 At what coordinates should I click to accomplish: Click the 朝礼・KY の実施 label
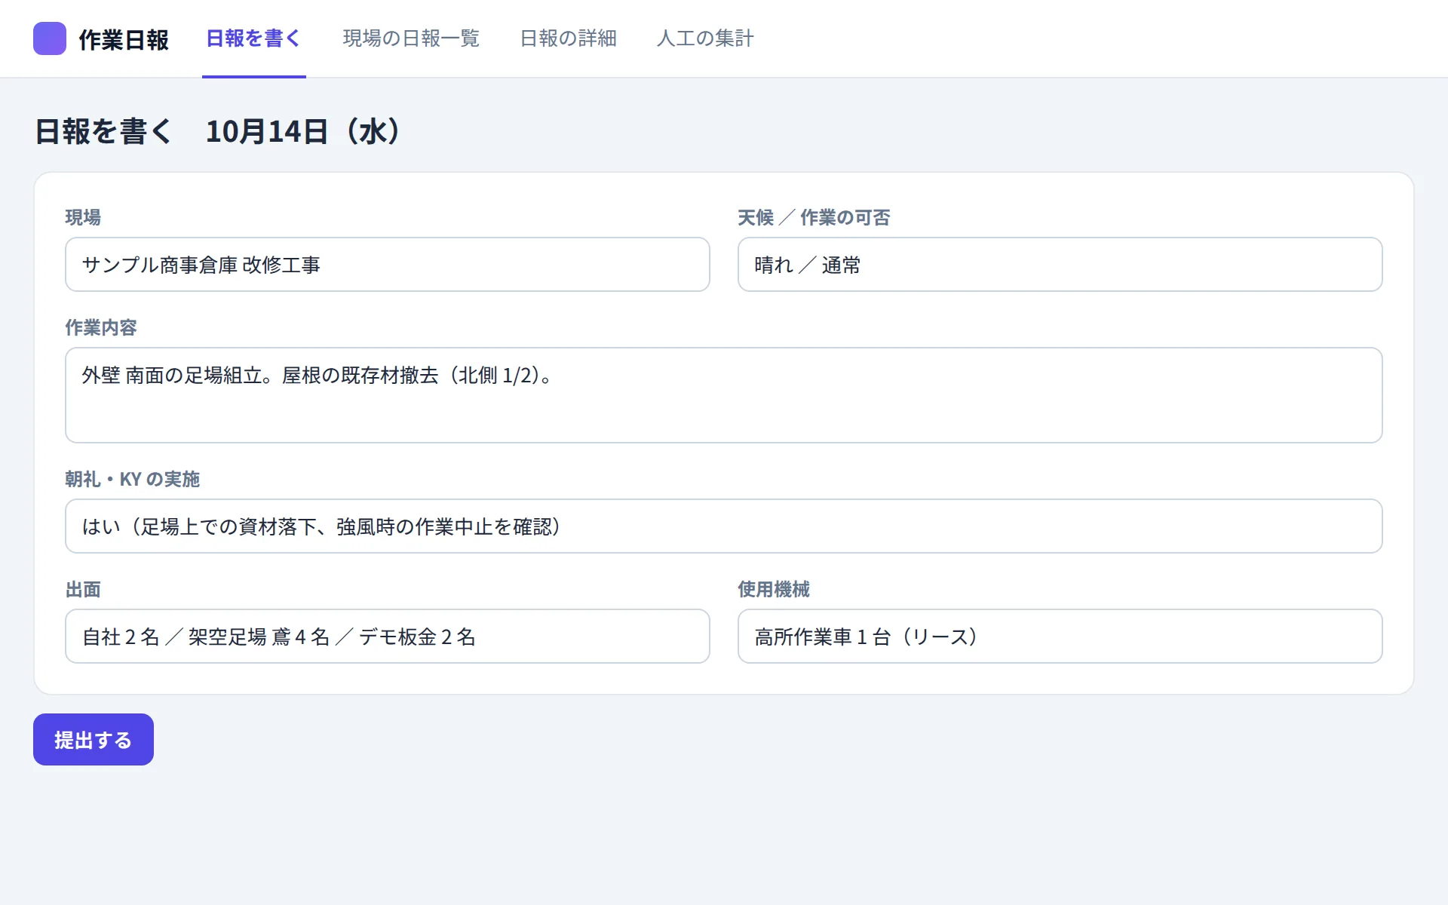tap(132, 479)
